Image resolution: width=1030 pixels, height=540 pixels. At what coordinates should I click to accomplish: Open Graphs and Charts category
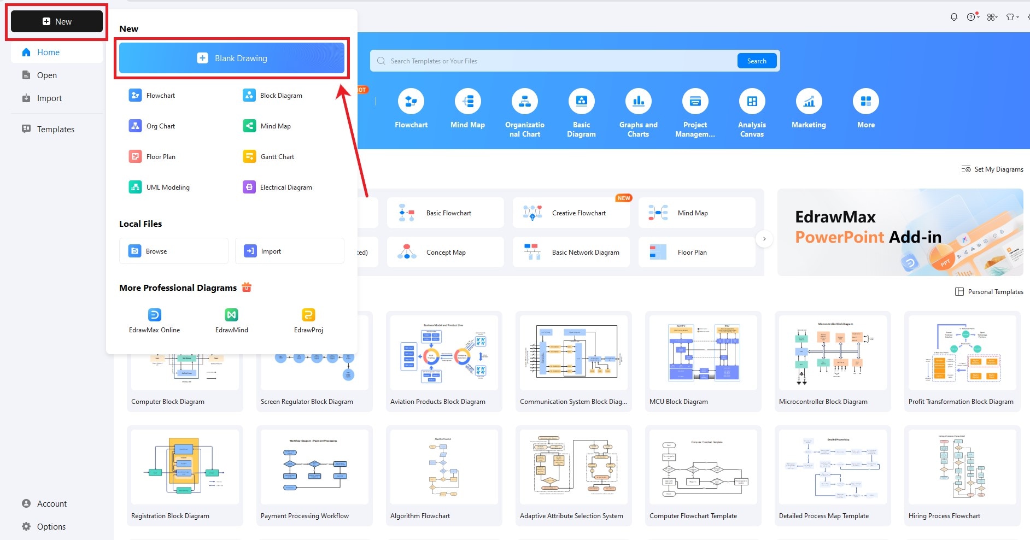(639, 113)
